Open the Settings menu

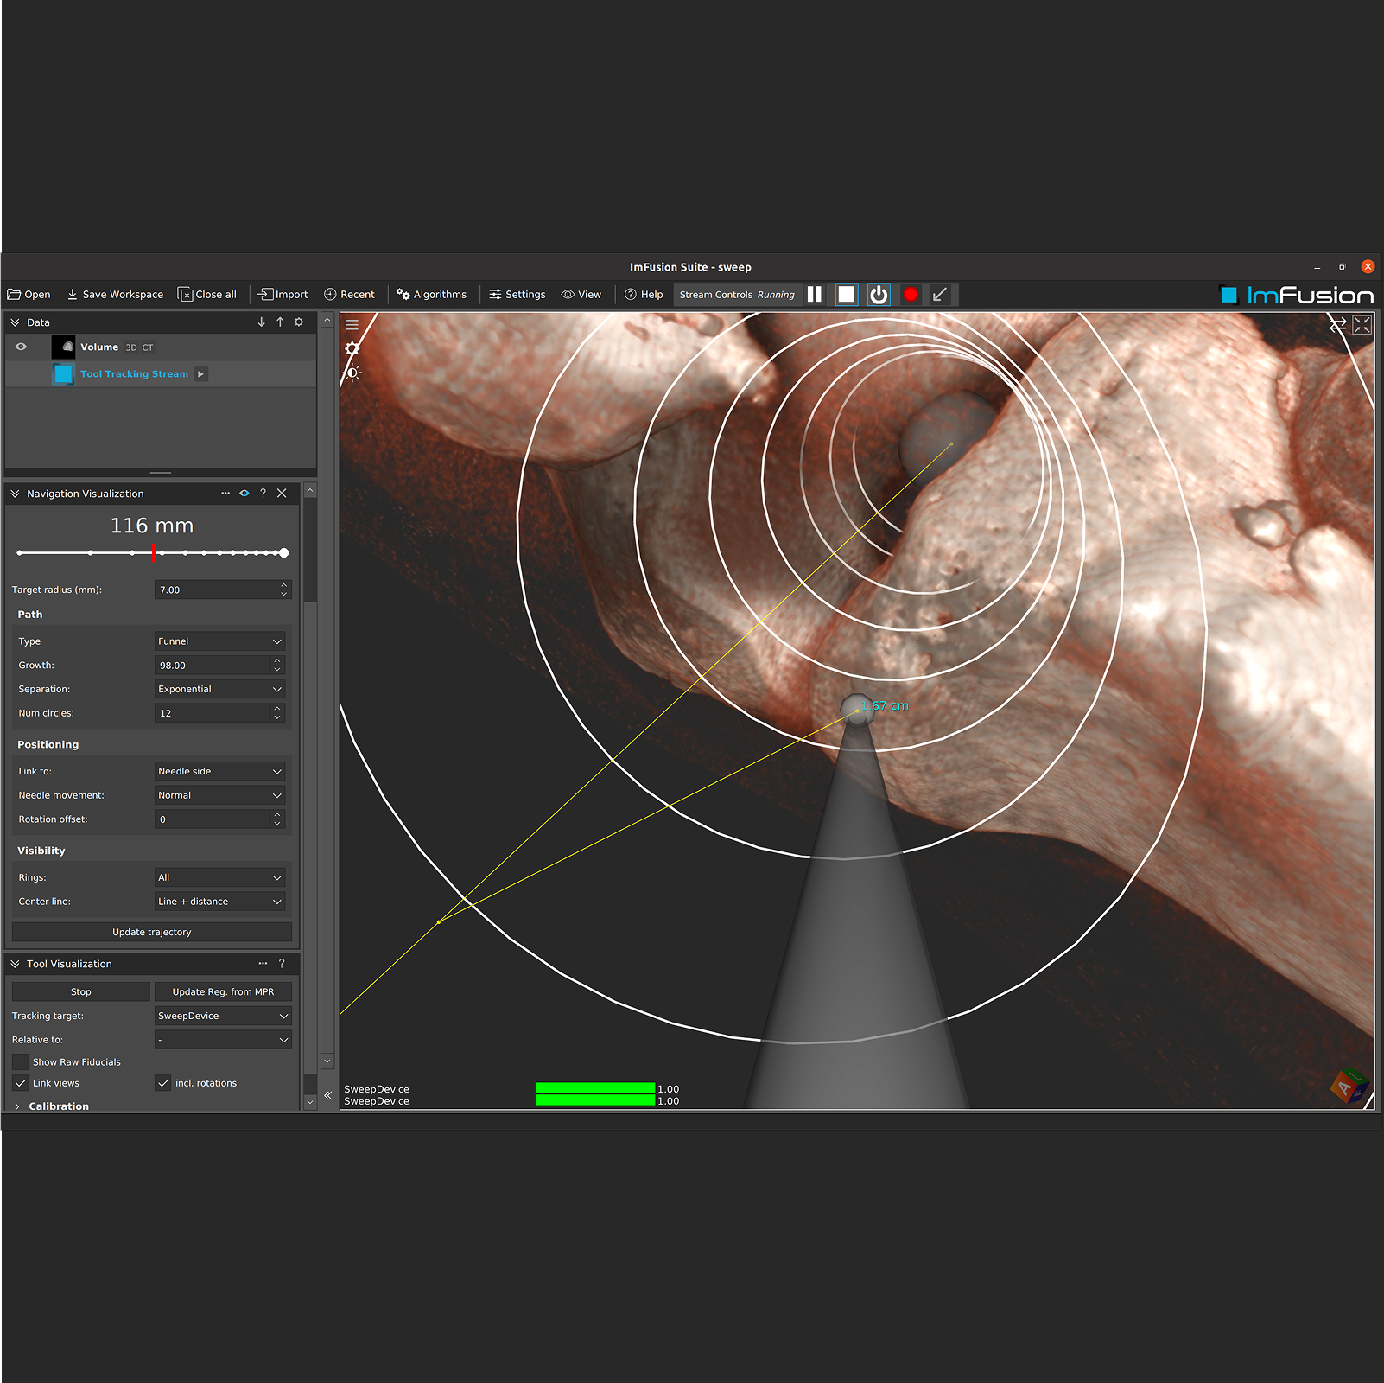click(x=517, y=295)
